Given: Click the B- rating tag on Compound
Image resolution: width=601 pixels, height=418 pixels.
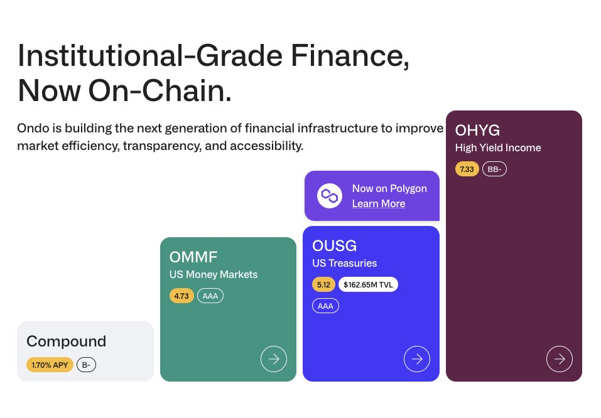Looking at the screenshot, I should click(86, 365).
